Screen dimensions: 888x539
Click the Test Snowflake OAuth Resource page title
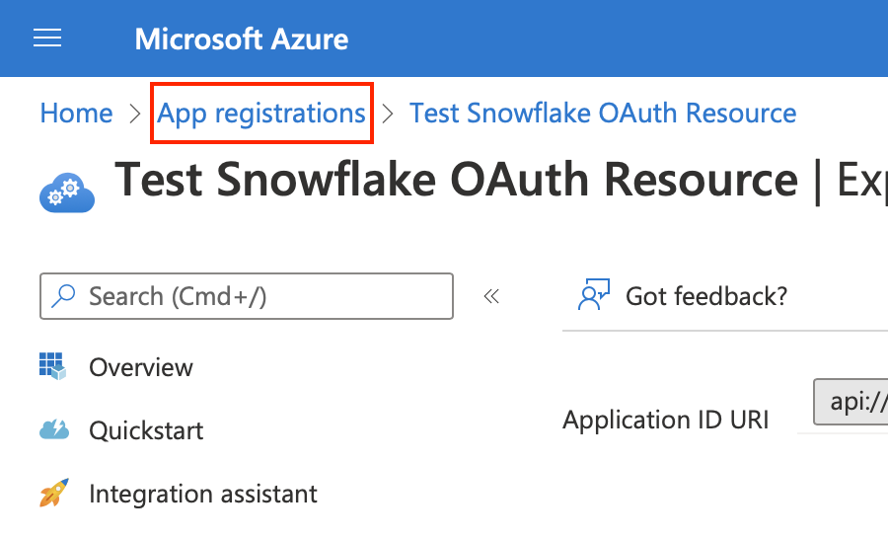pos(457,180)
